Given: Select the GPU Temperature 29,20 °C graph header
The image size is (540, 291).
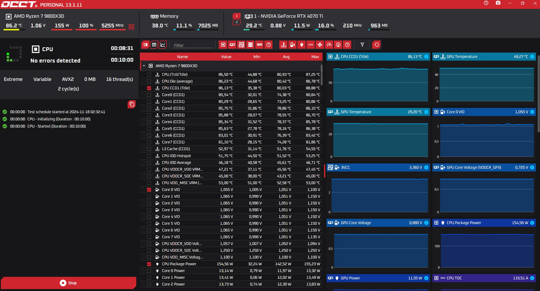Looking at the screenshot, I should [378, 112].
